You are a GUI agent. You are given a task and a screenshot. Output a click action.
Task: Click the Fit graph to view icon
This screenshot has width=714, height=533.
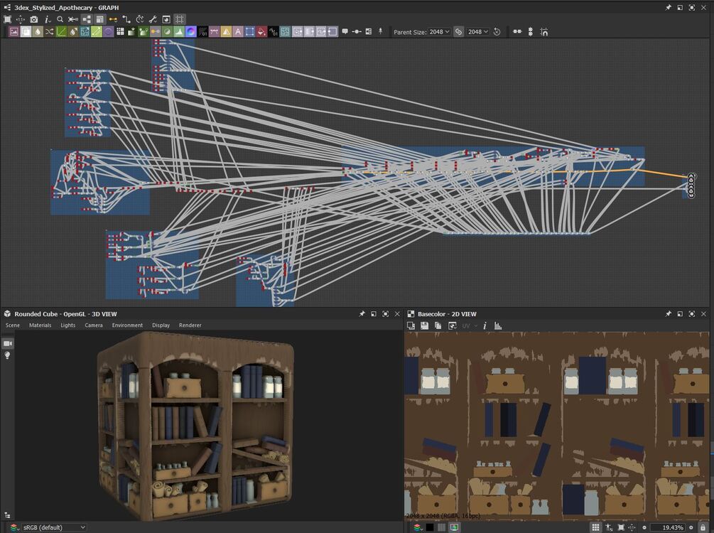[7, 19]
